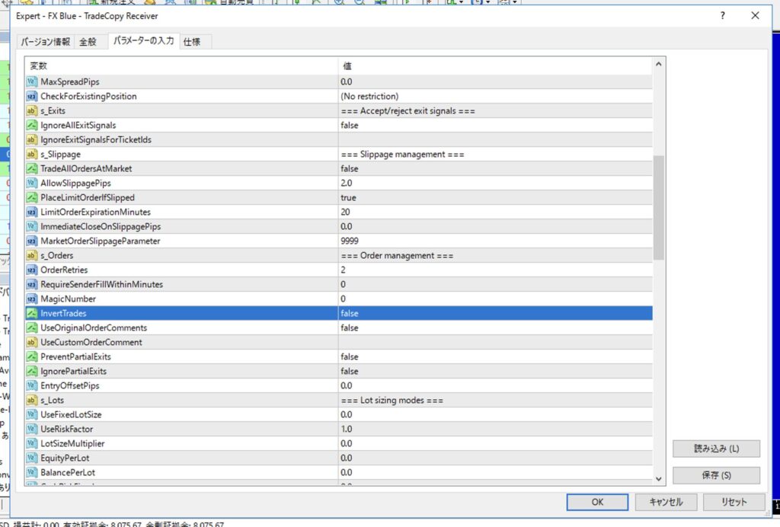
Task: Click the icon beside AllowSlippagePips
Action: tap(32, 183)
